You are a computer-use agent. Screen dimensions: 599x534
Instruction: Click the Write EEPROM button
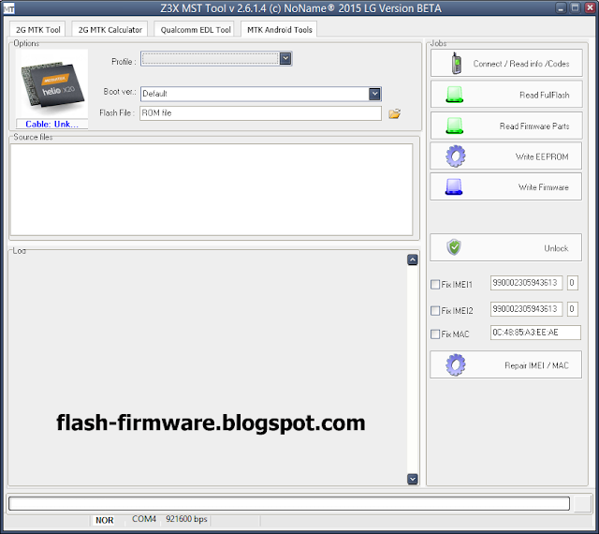(505, 156)
